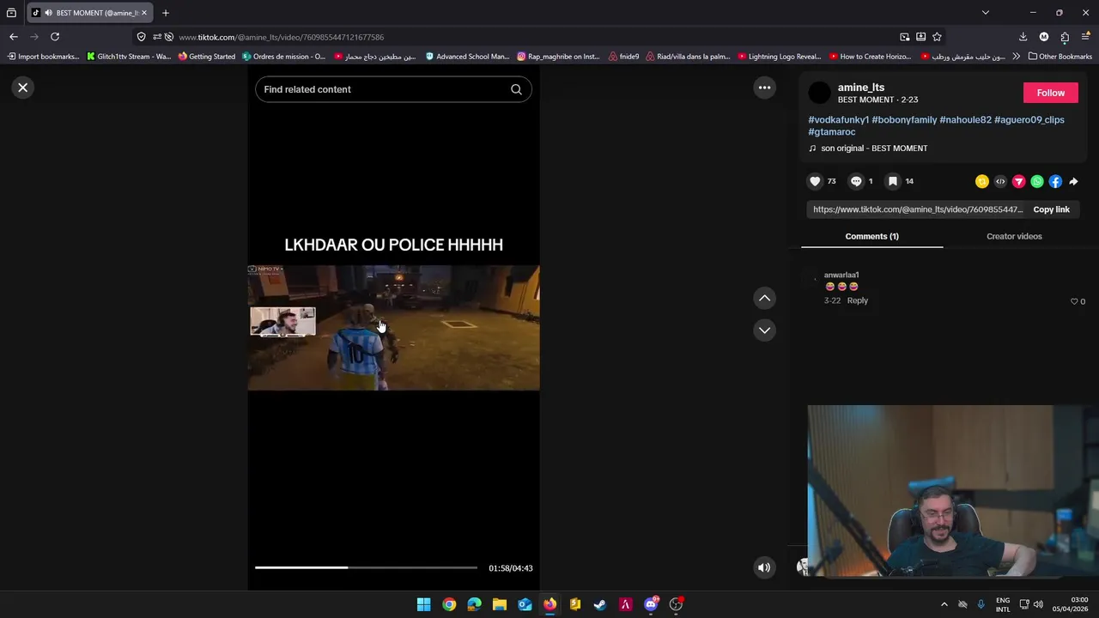This screenshot has height=618, width=1099.
Task: Click the browser Back arrow
Action: click(x=13, y=37)
